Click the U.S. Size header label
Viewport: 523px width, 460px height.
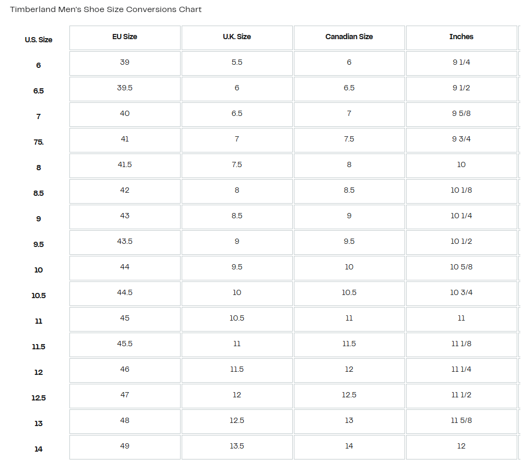coord(39,40)
